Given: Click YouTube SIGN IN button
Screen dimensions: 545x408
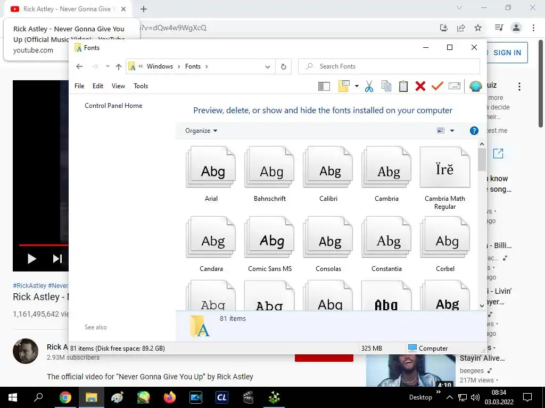Looking at the screenshot, I should click(507, 53).
